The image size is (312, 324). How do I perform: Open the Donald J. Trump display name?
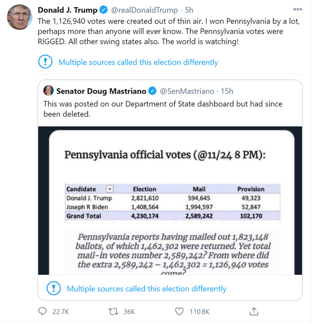click(68, 10)
